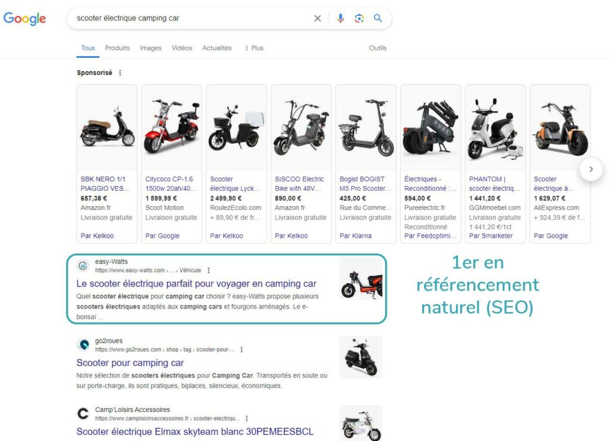
Task: Open three-dot menu for easy-Watts result
Action: pos(209,270)
